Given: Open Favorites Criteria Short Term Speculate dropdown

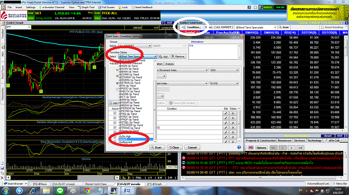Looking at the screenshot, I should click(138, 56).
